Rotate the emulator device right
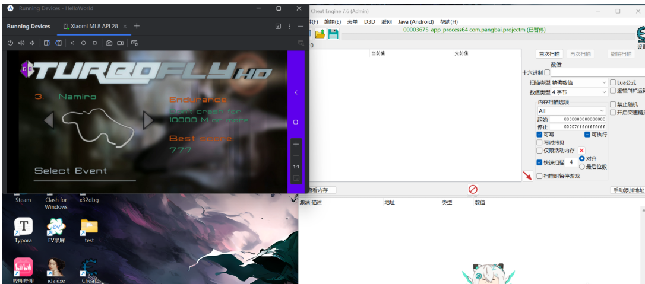This screenshot has width=645, height=284. click(58, 43)
